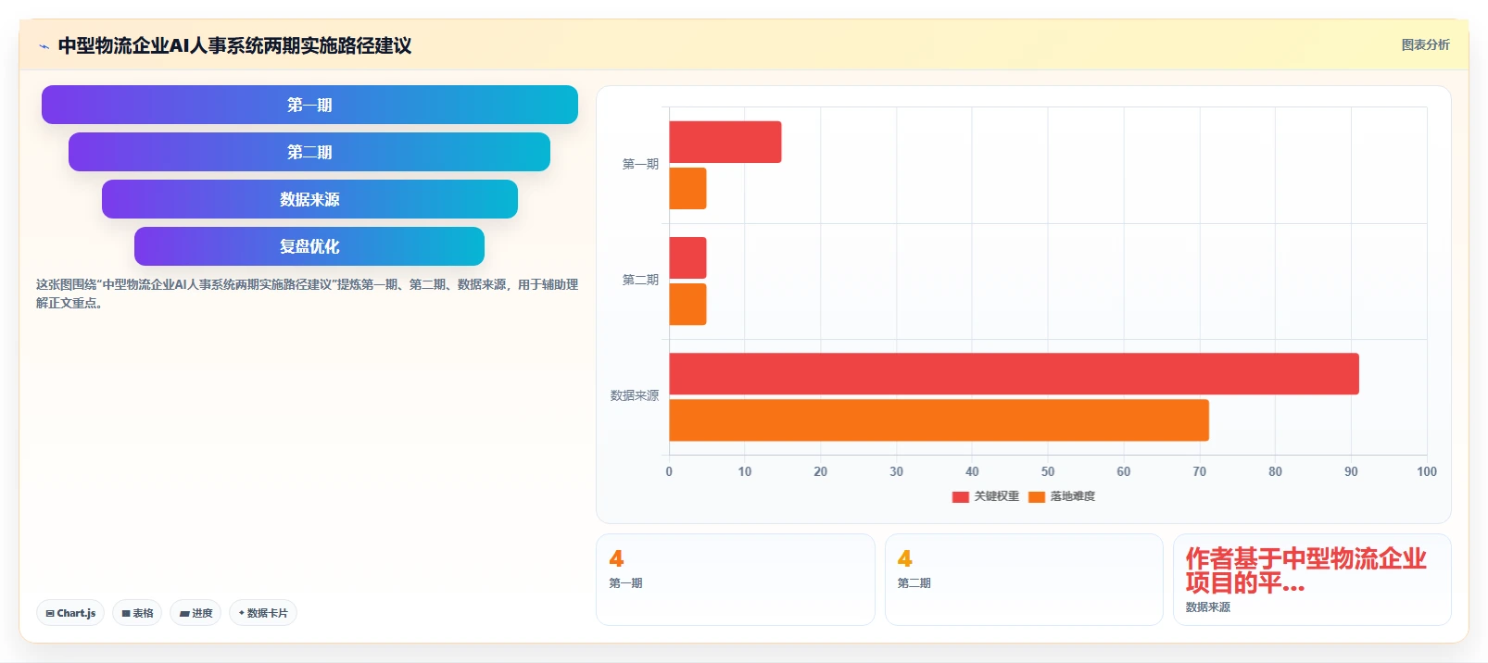The image size is (1488, 663).
Task: Toggle the 关键权重 legend entry
Action: [986, 496]
